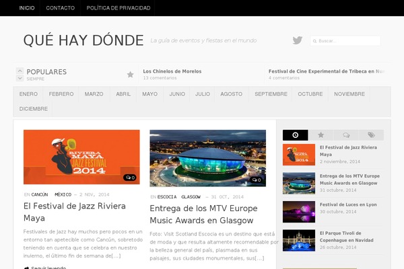
Task: Select the NOVIEMBRE month tab
Action: click(x=349, y=94)
